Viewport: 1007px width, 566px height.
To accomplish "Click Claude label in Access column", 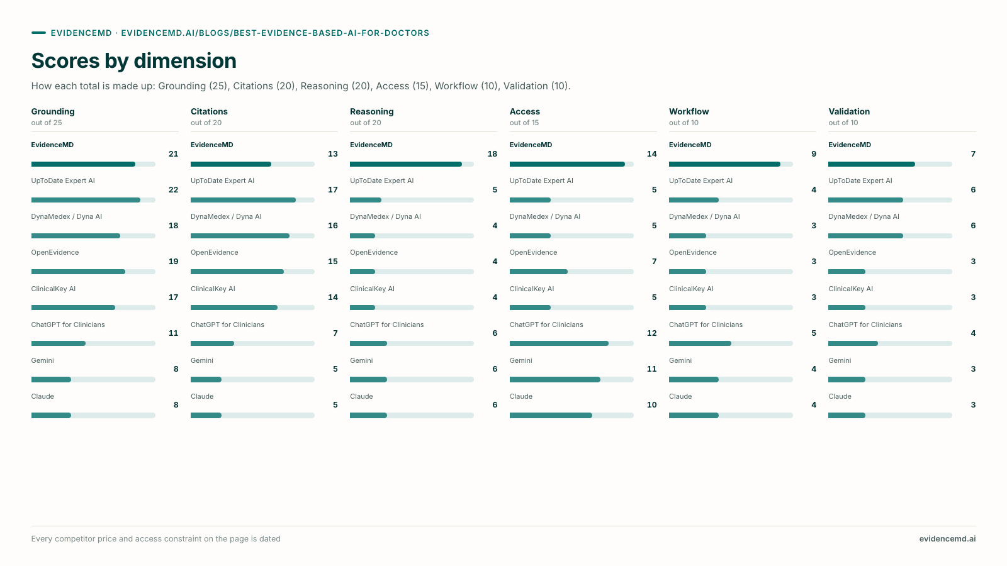I will [521, 397].
